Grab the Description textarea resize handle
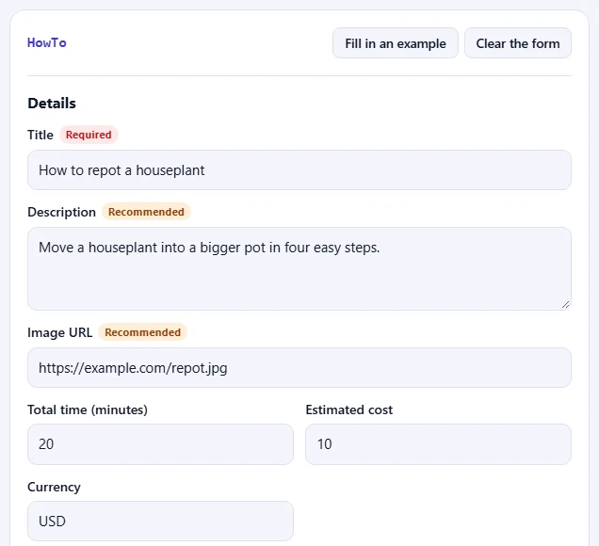The image size is (599, 546). click(565, 304)
